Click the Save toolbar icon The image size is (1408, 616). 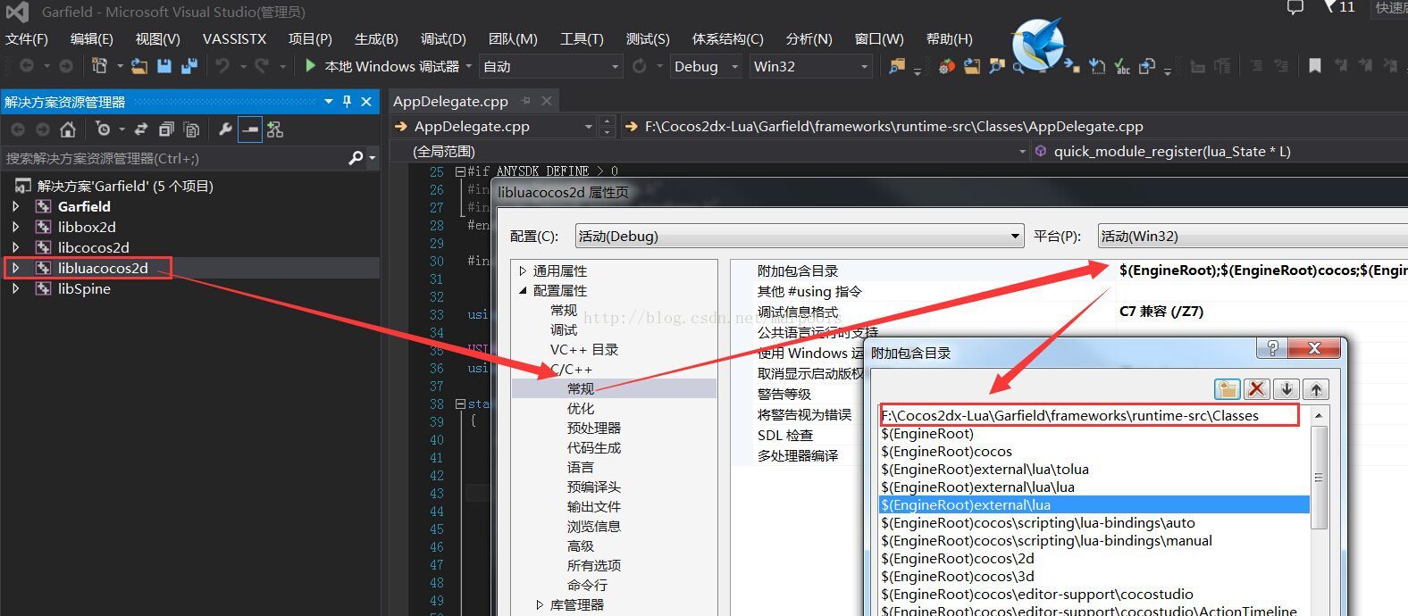coord(164,66)
